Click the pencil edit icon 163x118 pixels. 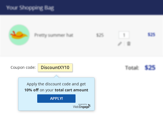(120, 44)
